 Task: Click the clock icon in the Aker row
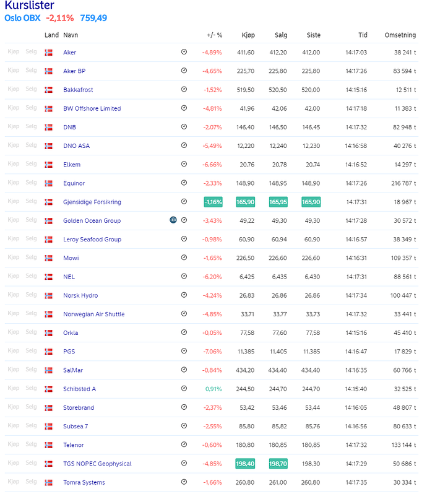coord(184,52)
